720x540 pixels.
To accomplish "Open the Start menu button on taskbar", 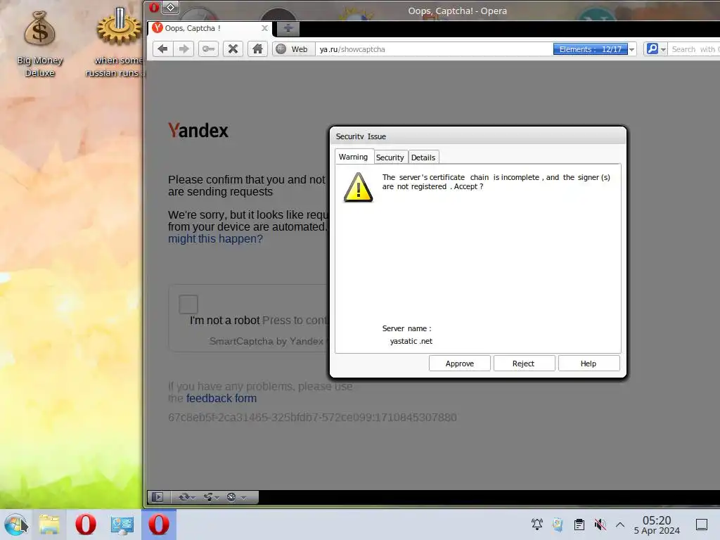I will [x=15, y=525].
